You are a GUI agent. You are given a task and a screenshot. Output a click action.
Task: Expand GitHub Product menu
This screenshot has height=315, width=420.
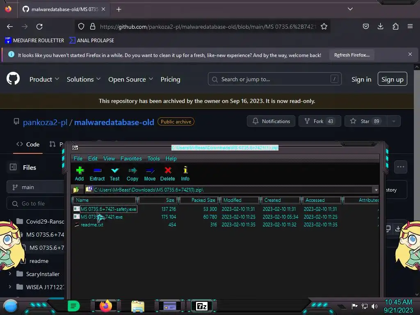pyautogui.click(x=44, y=79)
